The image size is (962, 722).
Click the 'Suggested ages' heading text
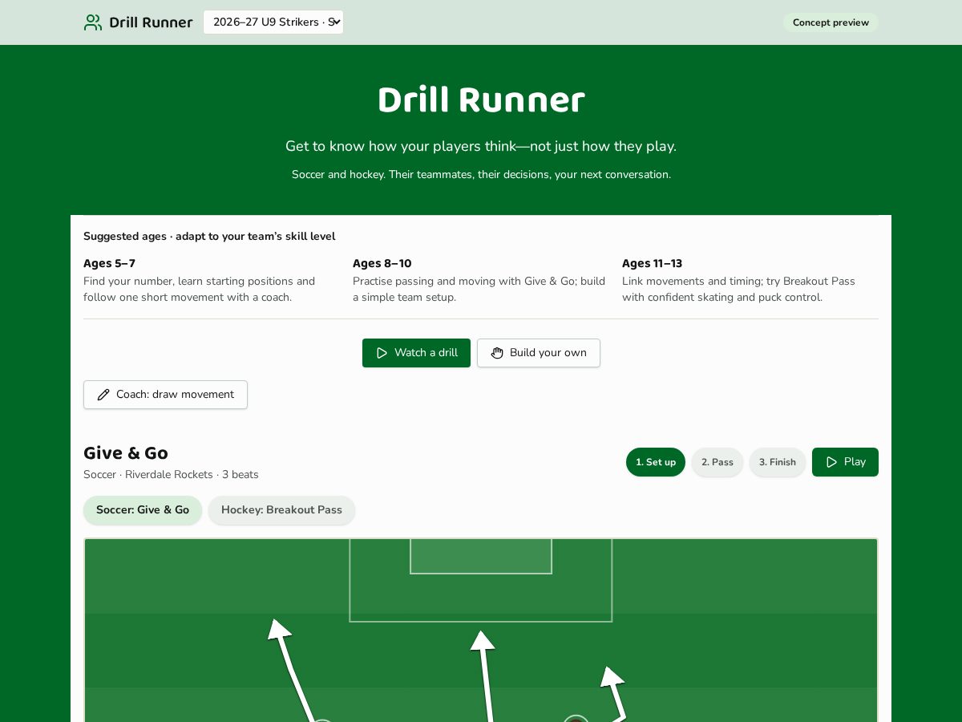coord(209,237)
